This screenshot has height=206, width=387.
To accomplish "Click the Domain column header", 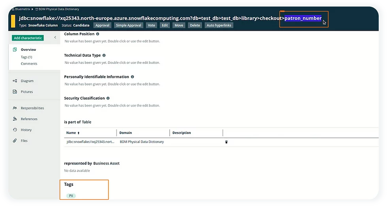I will (x=126, y=133).
